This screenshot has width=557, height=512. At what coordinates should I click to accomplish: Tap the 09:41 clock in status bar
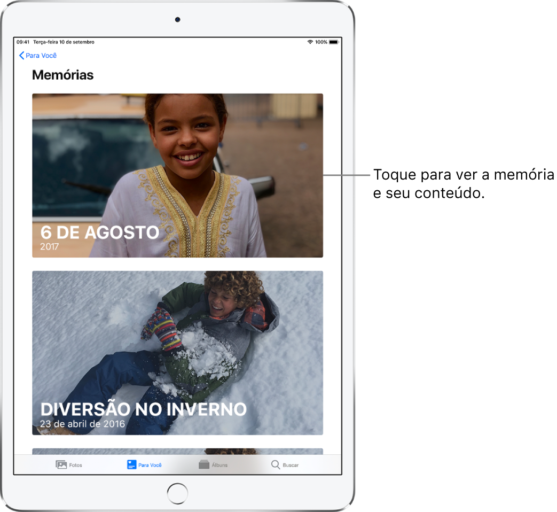(23, 42)
